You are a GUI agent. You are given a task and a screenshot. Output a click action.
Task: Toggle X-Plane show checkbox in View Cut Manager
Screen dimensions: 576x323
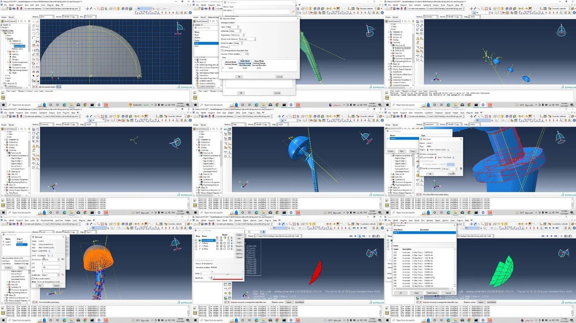click(x=196, y=243)
